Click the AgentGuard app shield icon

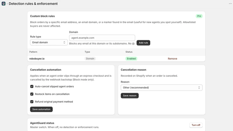3,3
